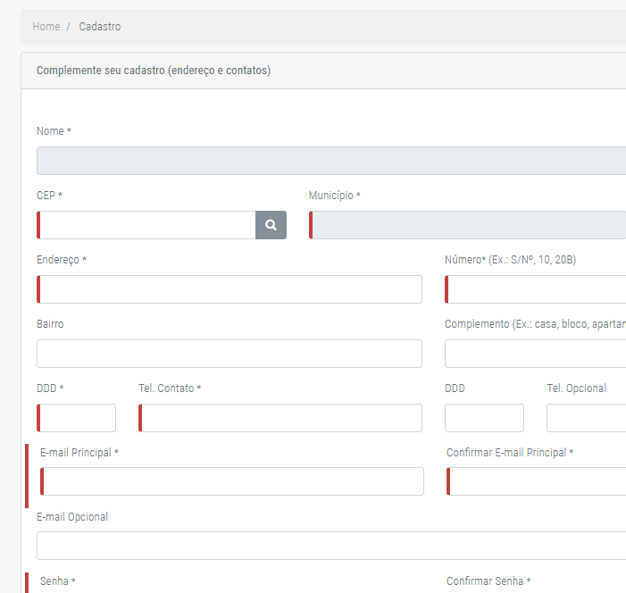This screenshot has width=626, height=593.
Task: Click the 'Confirmar Senha *' label
Action: coord(488,581)
